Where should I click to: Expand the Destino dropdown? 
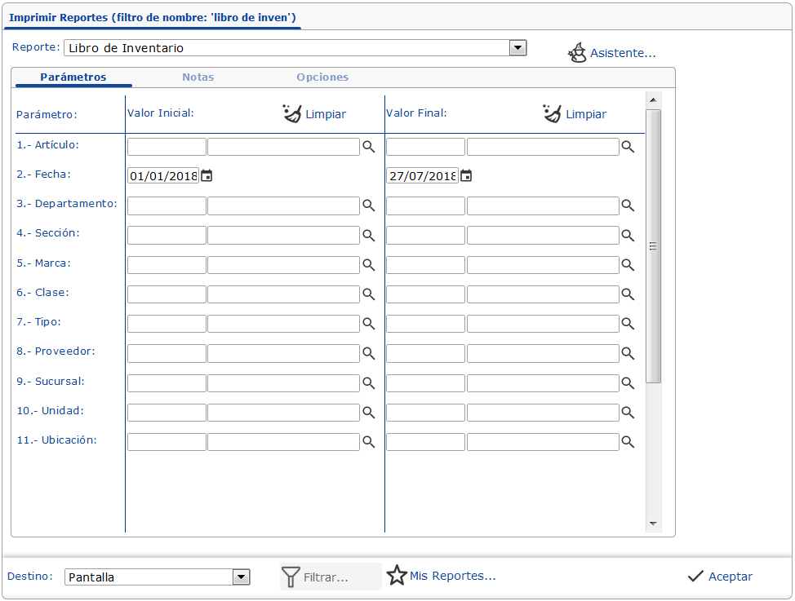(241, 577)
